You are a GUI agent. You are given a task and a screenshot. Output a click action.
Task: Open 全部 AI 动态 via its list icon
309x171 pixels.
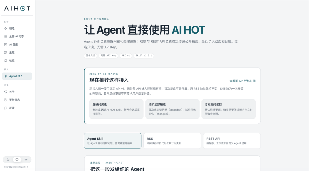click(6, 36)
